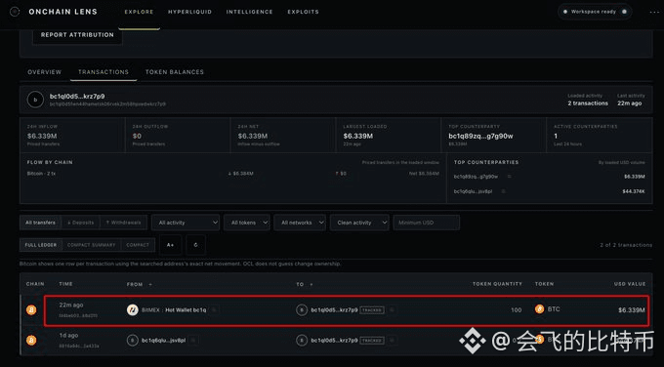
Task: Switch to the Transactions tab
Action: pyautogui.click(x=104, y=72)
